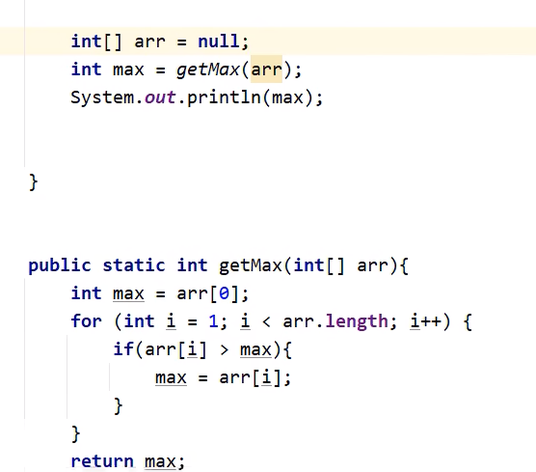Screen dimensions: 536x472
Task: Click the italic 'out' field
Action: tap(160, 97)
